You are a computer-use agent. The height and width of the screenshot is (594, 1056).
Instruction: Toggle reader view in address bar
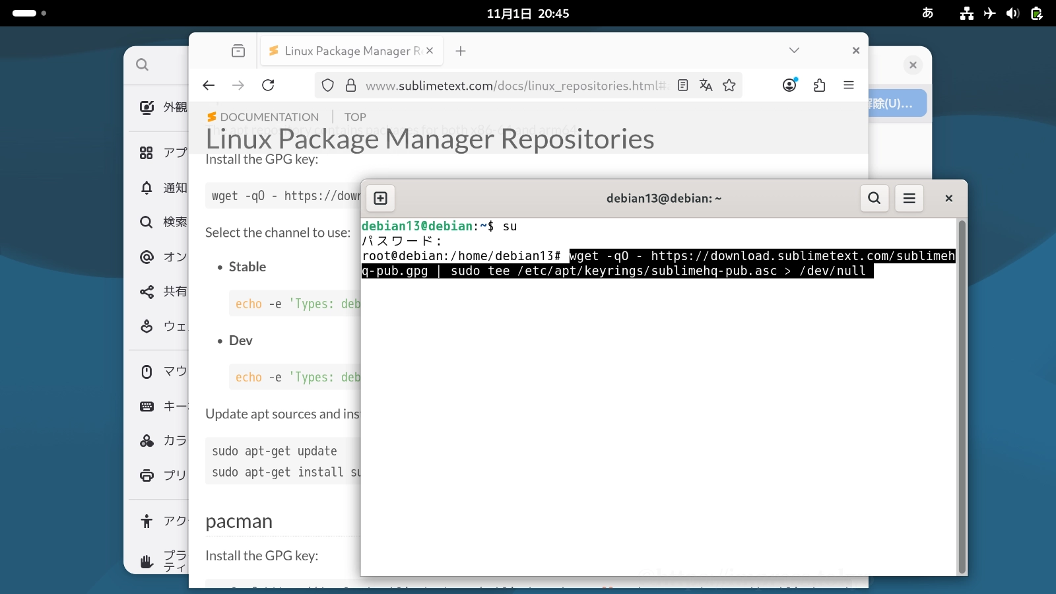tap(683, 85)
